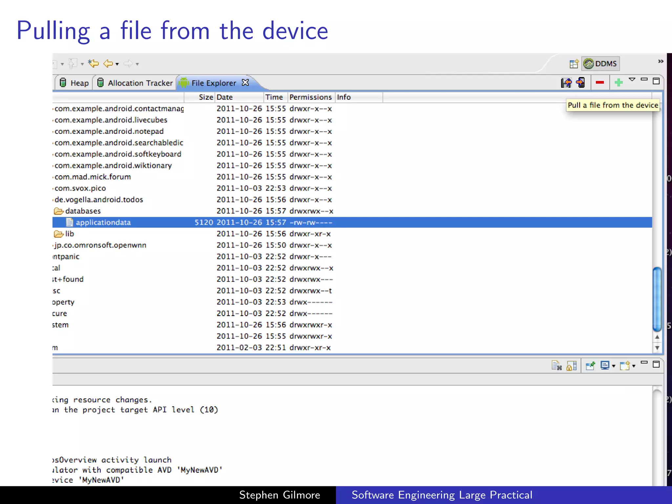The width and height of the screenshot is (672, 504).
Task: Click the Open Console icon
Action: pos(625,366)
